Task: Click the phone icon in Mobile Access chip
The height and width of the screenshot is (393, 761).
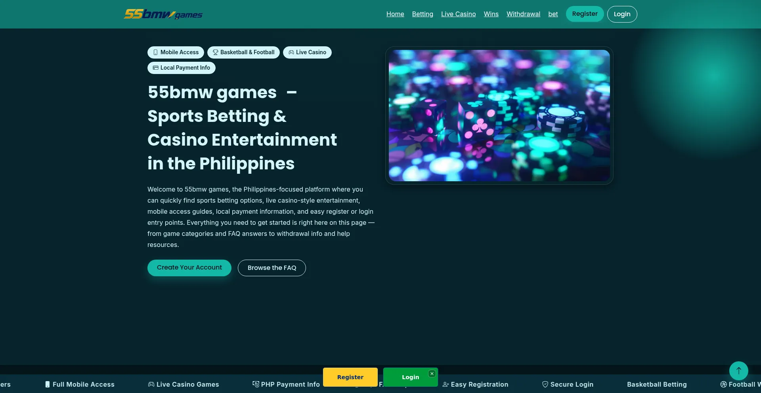Action: coord(155,52)
